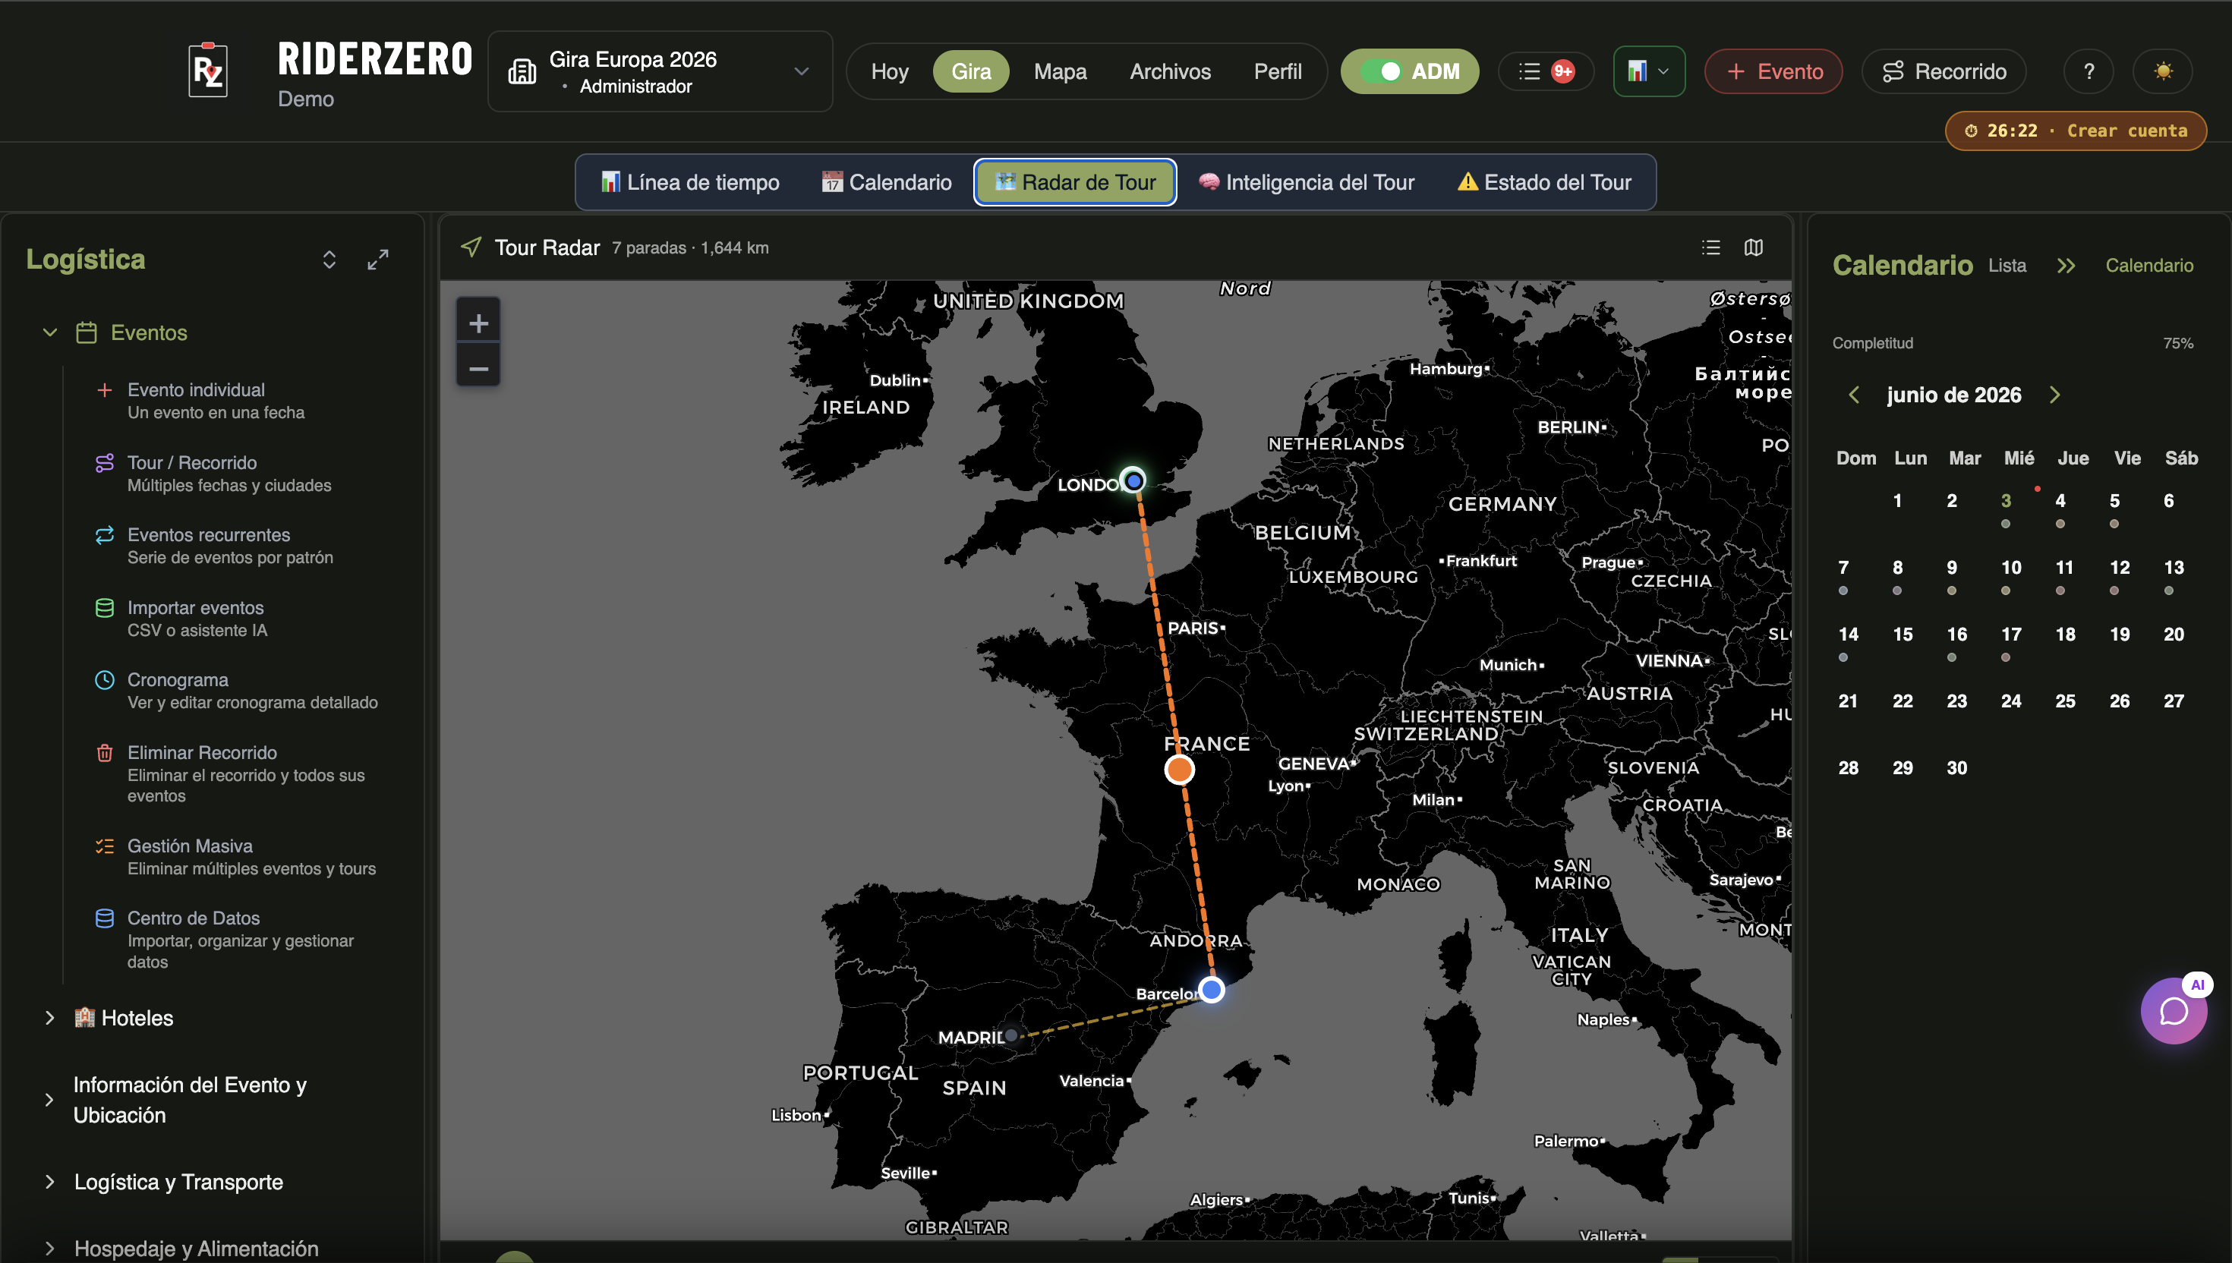Zoom in on the map
Image resolution: width=2232 pixels, height=1263 pixels.
tap(478, 323)
